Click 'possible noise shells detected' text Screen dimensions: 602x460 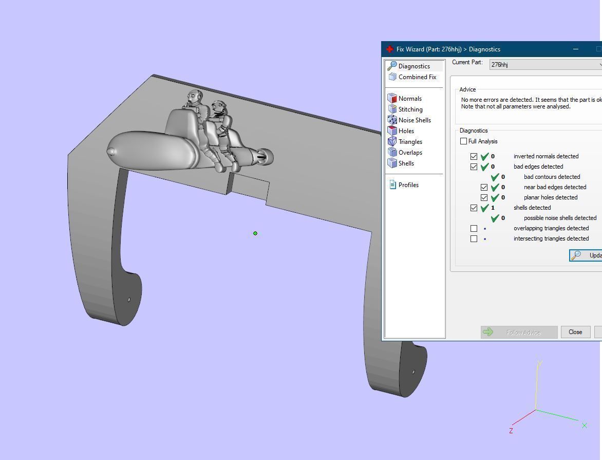(x=560, y=218)
